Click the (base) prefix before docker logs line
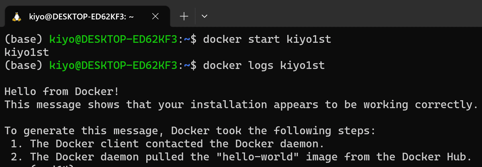 24,65
